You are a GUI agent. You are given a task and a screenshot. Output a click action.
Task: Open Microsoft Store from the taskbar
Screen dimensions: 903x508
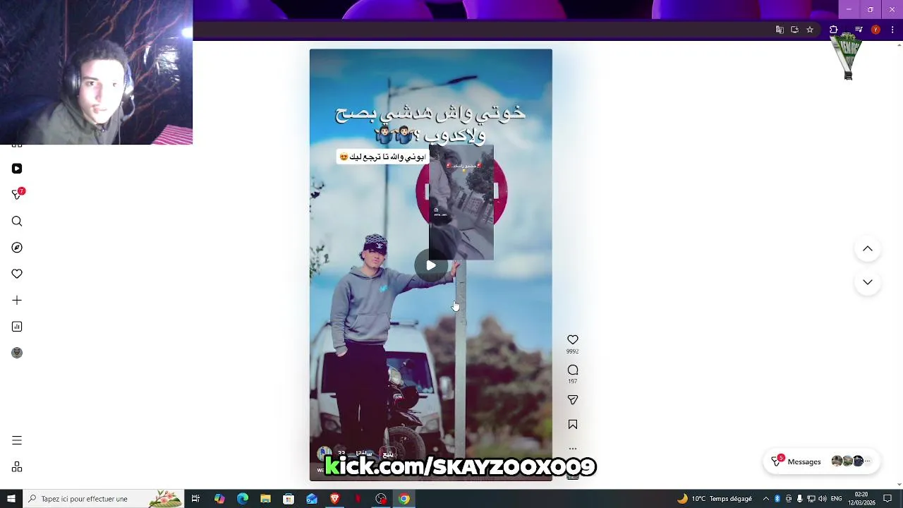tap(289, 499)
